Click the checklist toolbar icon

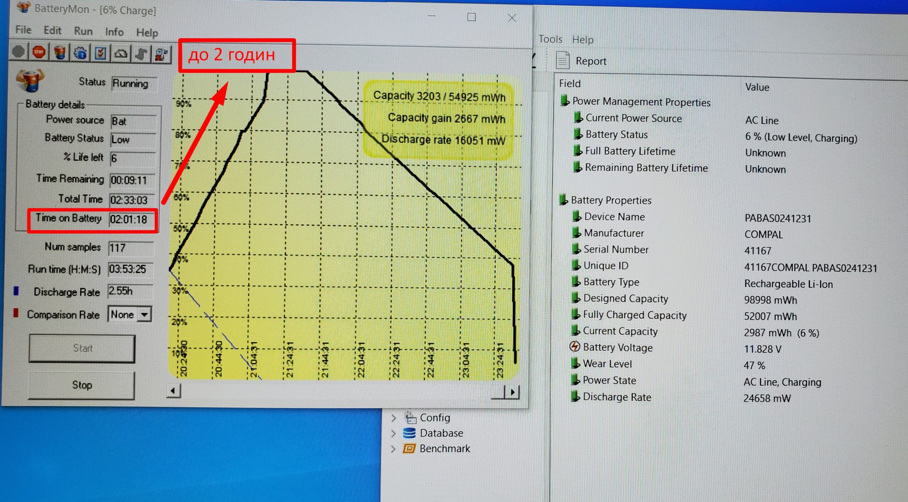(x=100, y=54)
